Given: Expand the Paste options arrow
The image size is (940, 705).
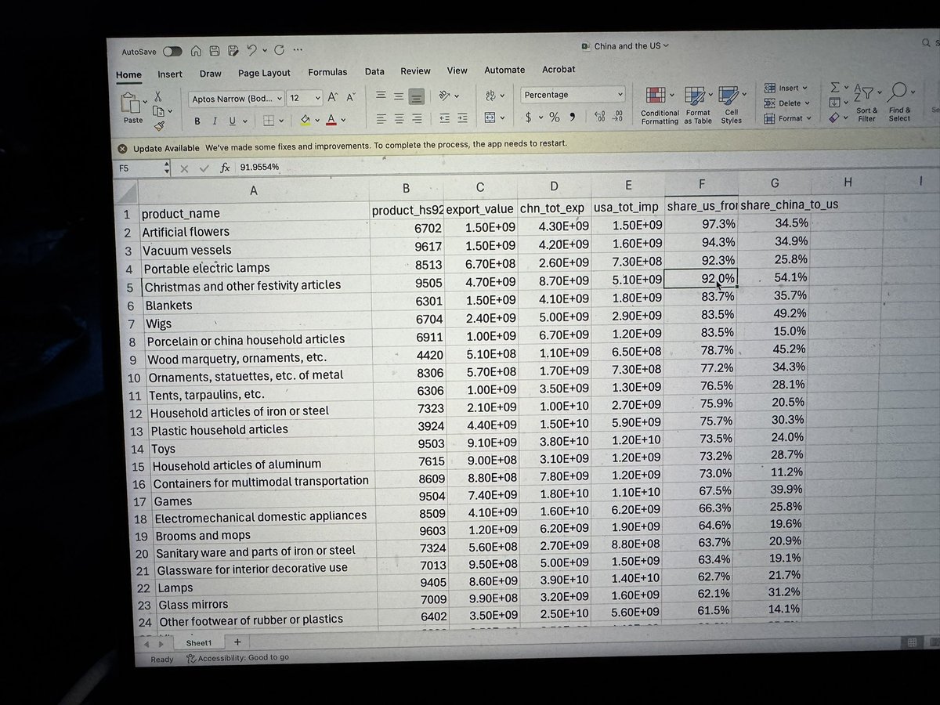Looking at the screenshot, I should (145, 102).
